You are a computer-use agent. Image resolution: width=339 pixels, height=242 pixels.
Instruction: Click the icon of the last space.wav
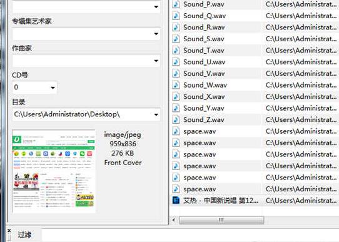point(176,189)
